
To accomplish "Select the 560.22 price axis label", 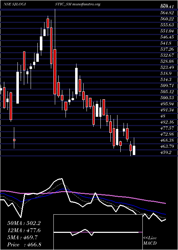I will 168,19.
